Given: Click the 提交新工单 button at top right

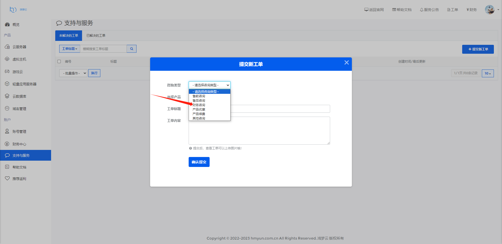Looking at the screenshot, I should coord(478,49).
